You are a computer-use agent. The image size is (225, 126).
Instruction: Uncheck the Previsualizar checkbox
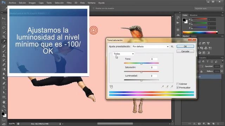(x=178, y=87)
